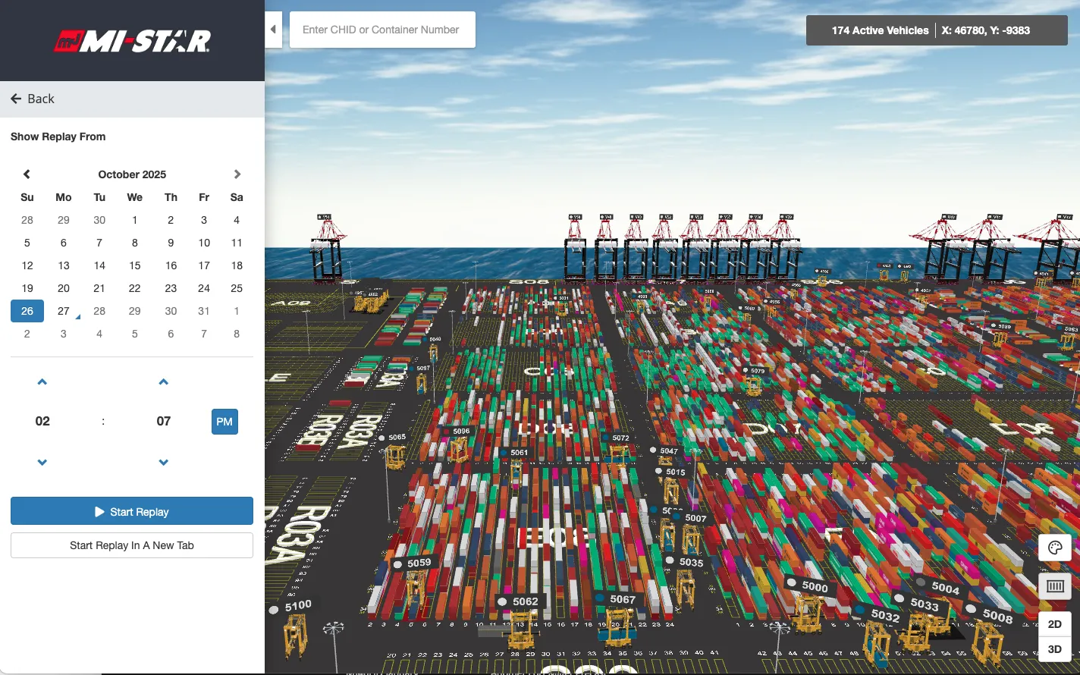Image resolution: width=1080 pixels, height=675 pixels.
Task: Open the color palette theme icon
Action: click(x=1054, y=548)
